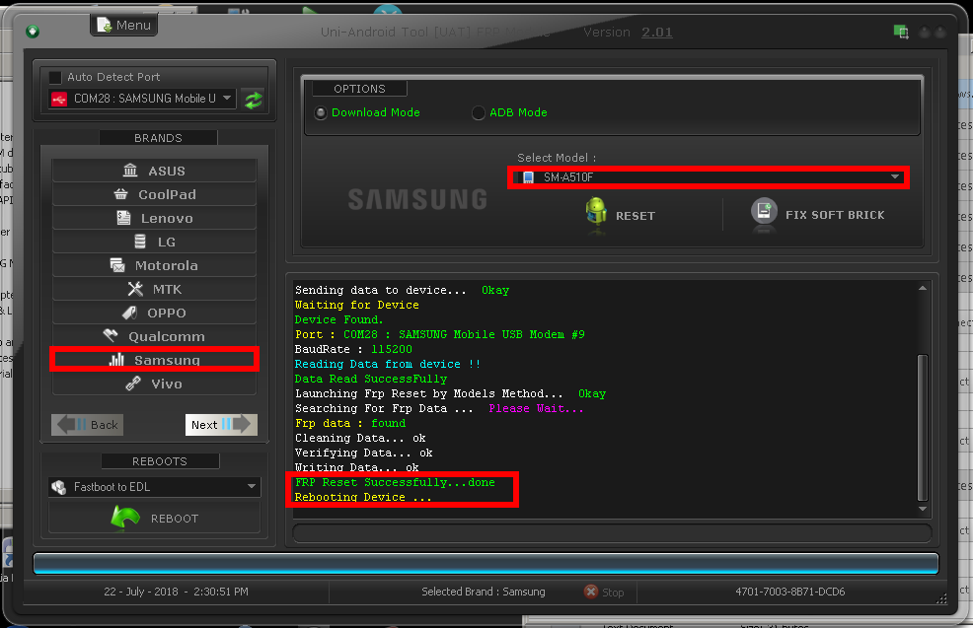The image size is (973, 628).
Task: Click the Stop button in status bar
Action: click(604, 593)
